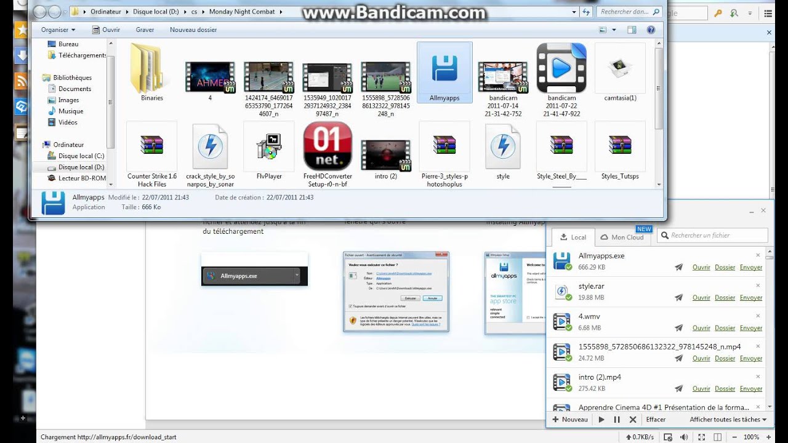Click Rechercher un fichier search field
The image size is (788, 443).
713,235
